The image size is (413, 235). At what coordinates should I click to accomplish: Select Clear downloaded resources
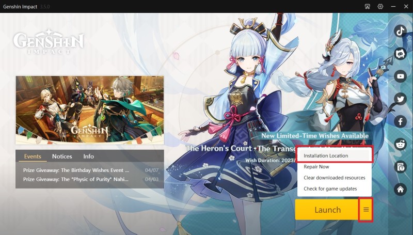point(335,178)
